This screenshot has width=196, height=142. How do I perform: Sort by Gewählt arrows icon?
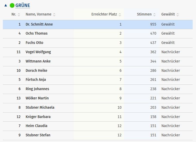(x=178, y=14)
